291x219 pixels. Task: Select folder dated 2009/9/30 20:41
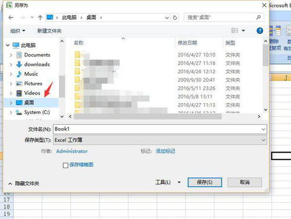(157, 80)
